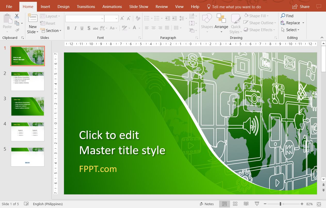The height and width of the screenshot is (208, 326).
Task: Toggle Align Right paragraph
Action: (160, 28)
